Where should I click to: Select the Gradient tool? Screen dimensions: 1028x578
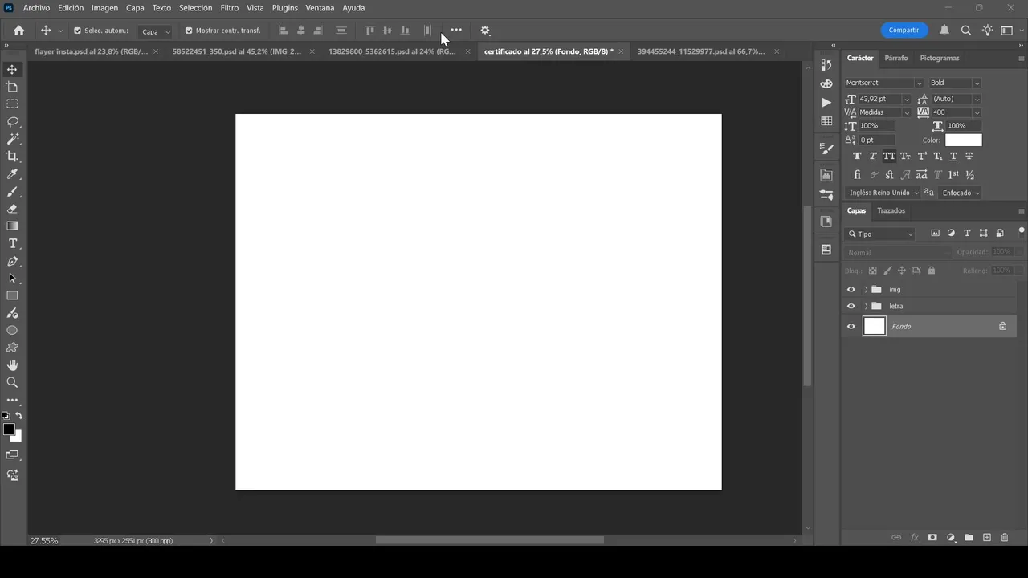(x=12, y=226)
